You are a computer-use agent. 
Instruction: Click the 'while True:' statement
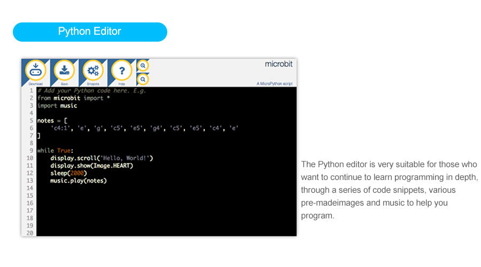pos(55,151)
